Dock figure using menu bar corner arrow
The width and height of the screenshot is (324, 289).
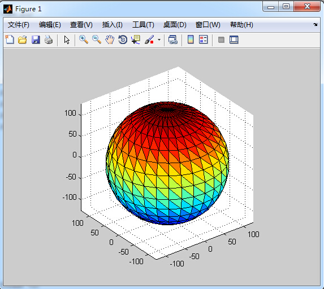point(315,24)
